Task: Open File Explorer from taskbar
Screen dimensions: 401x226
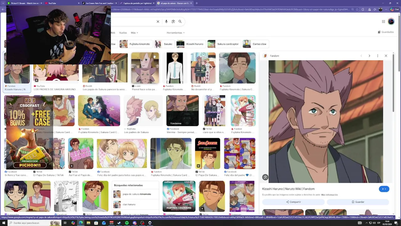Action: (x=88, y=223)
